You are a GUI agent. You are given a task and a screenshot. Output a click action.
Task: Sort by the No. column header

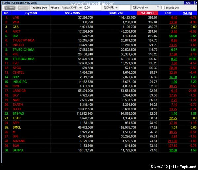7,13
